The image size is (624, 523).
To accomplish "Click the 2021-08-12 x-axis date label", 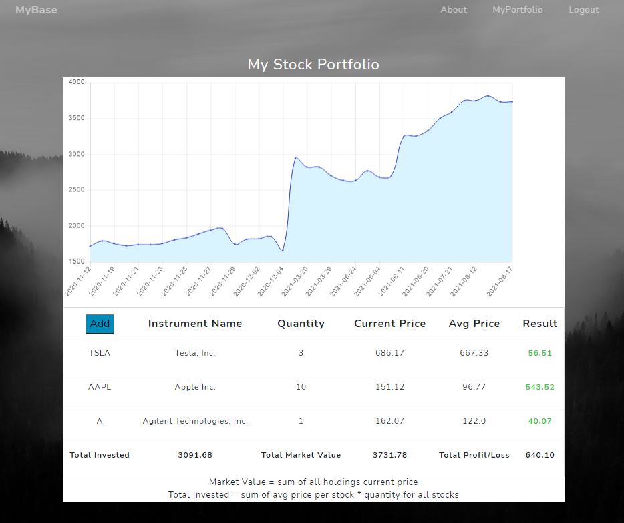I will [464, 282].
